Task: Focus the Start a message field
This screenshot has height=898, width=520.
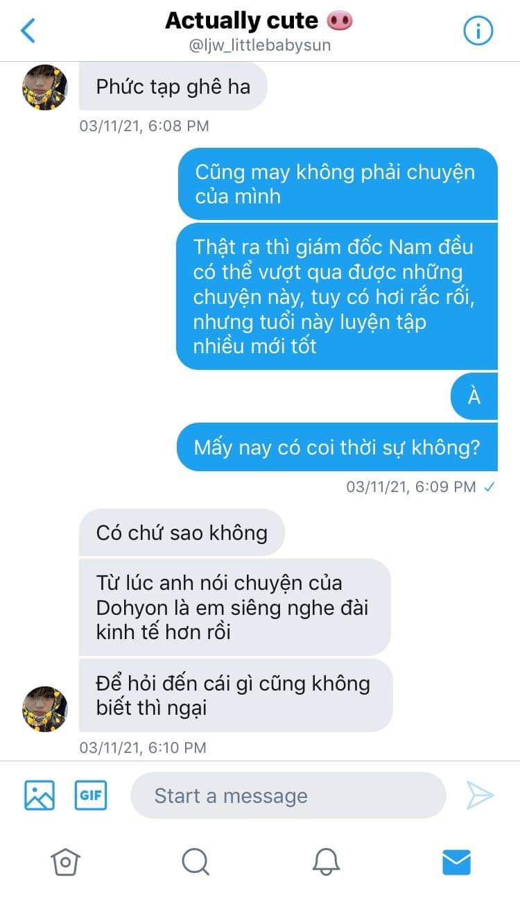Action: point(288,795)
